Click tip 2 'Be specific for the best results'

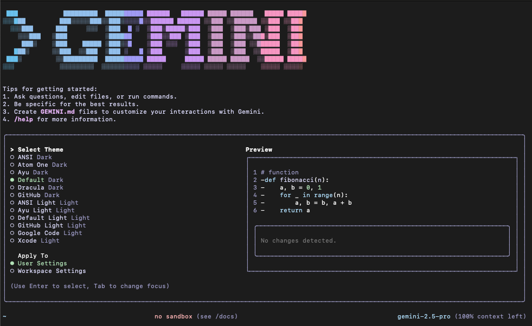71,104
